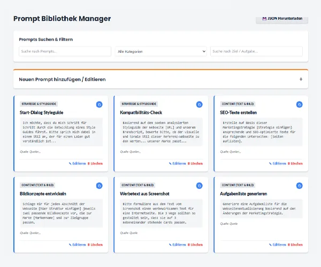Click Quelle text on Werbetext aus Screenshot card
This screenshot has height=267, width=321.
(x=129, y=233)
